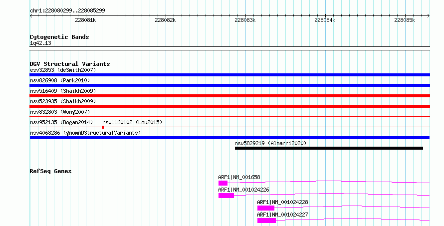Select the Cytogenetic Bands track title
444x226 pixels.
pyautogui.click(x=59, y=37)
